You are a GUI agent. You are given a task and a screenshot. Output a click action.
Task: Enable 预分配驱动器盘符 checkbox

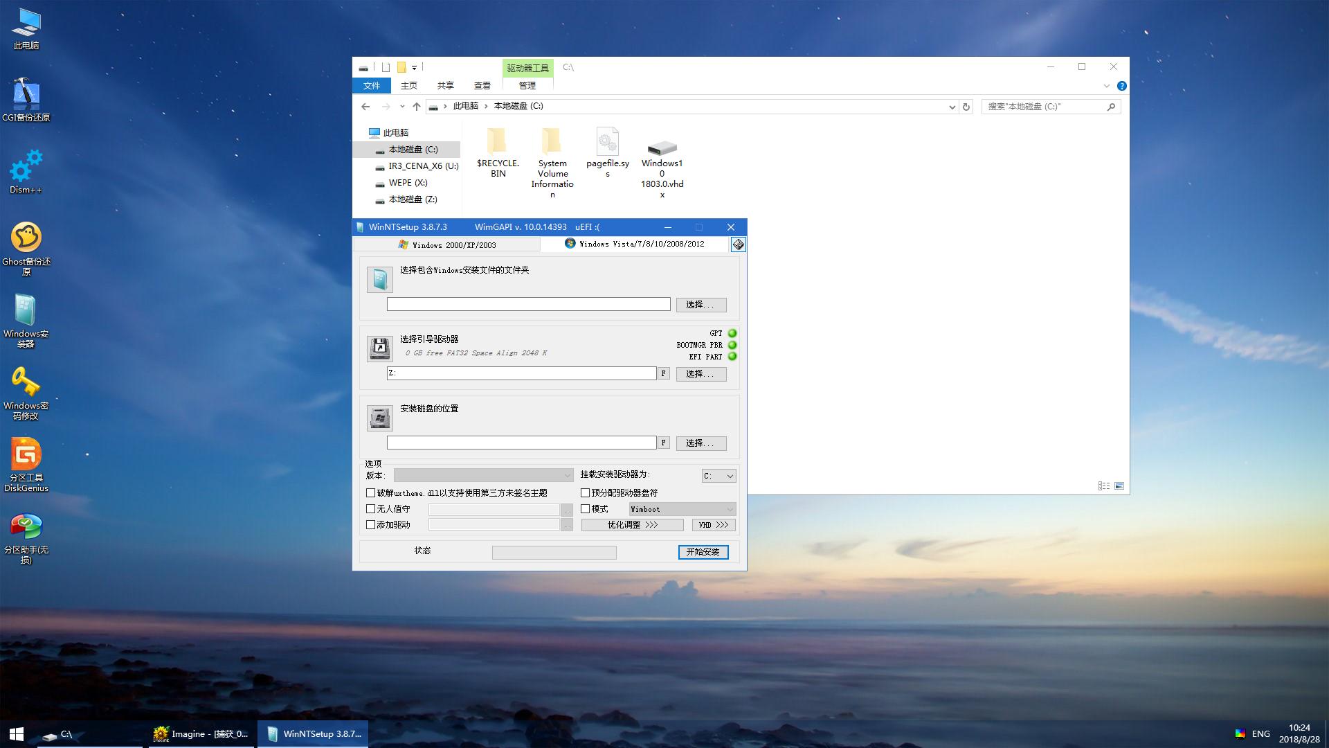click(x=585, y=493)
